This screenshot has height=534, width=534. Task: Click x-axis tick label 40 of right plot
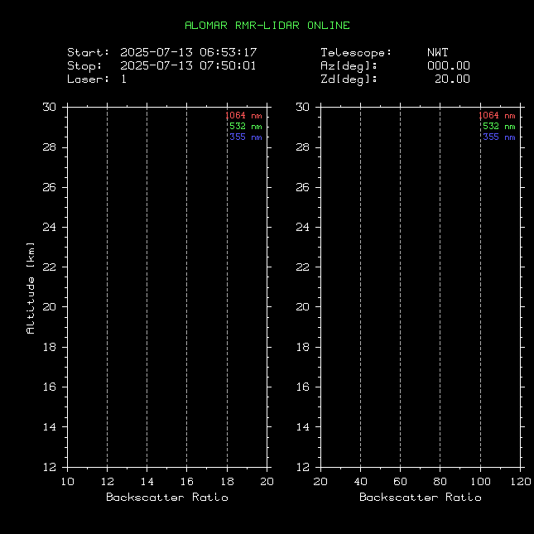[x=361, y=482]
